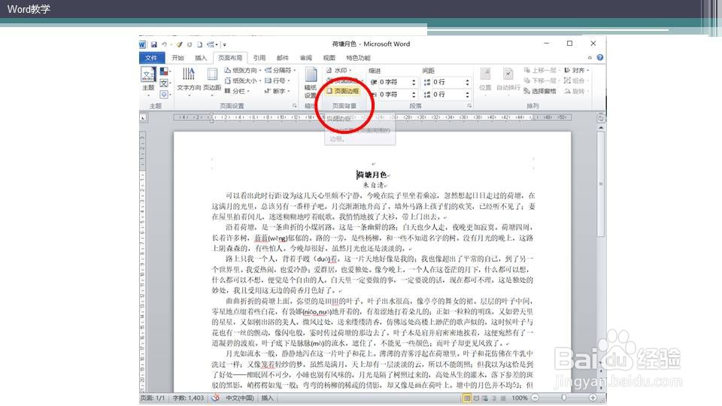The width and height of the screenshot is (722, 406).
Task: Click the vertical scrollbar thumb
Action: tap(601, 184)
